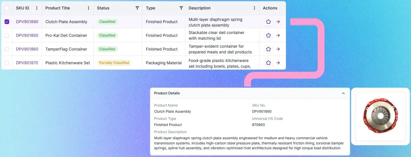The width and height of the screenshot is (411, 157).
Task: Select the Clutch Plate Assembly title cell
Action: point(66,22)
